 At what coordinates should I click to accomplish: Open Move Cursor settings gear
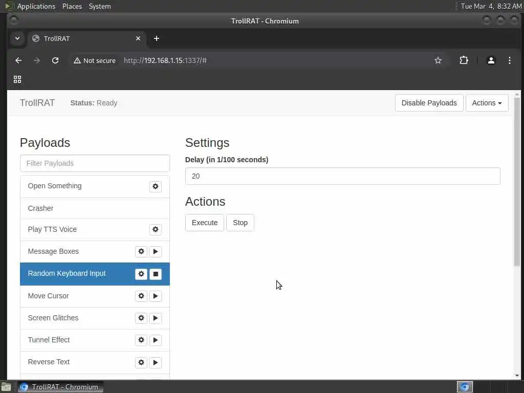point(141,296)
